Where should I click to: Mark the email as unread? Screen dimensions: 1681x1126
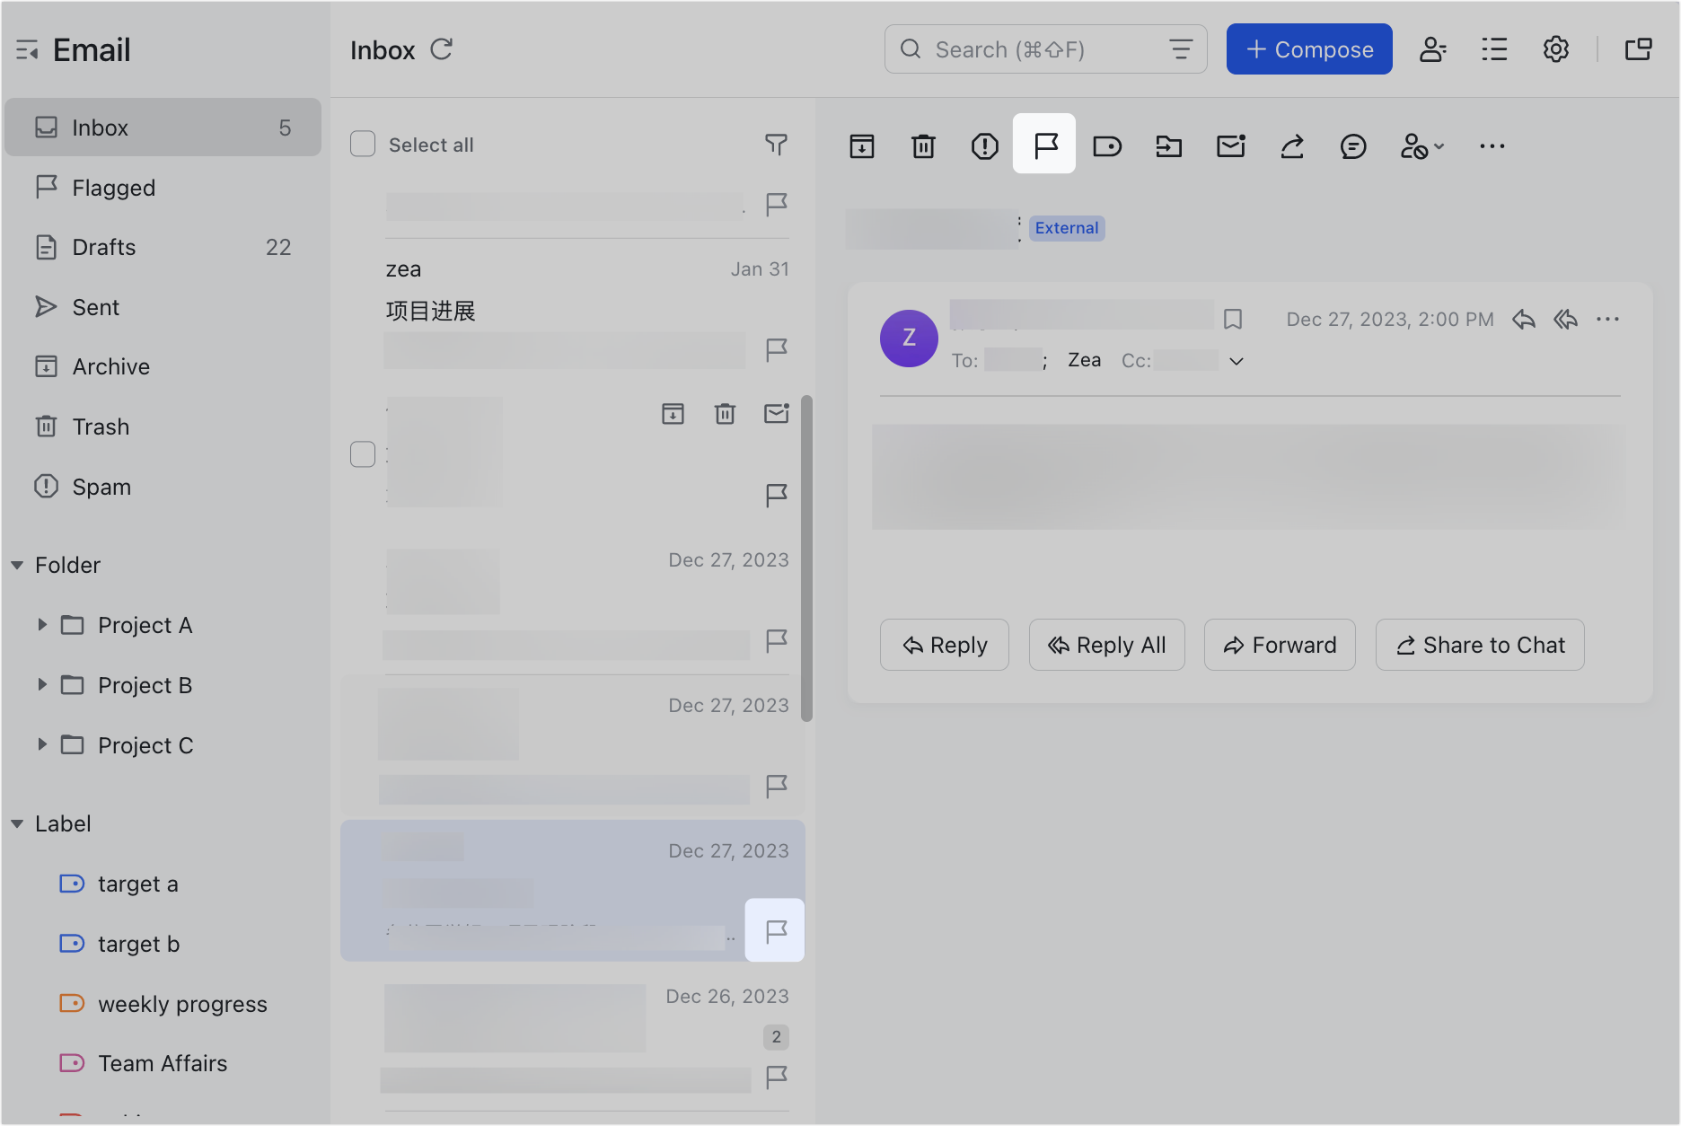[1230, 145]
